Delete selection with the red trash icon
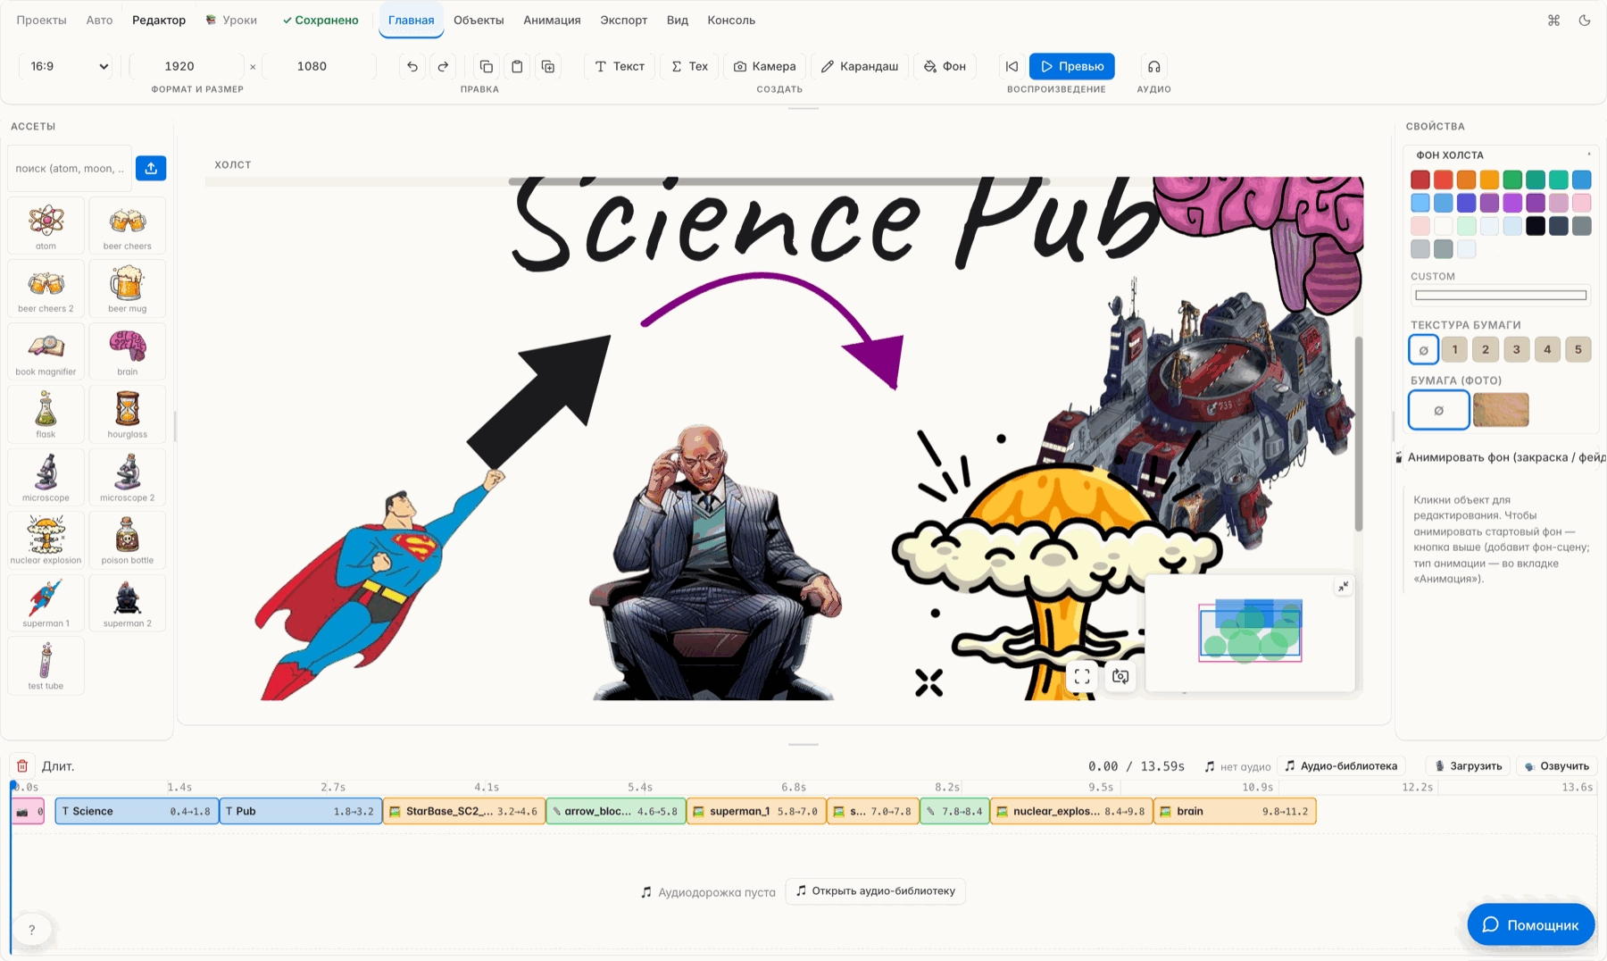1607x961 pixels. coord(22,765)
